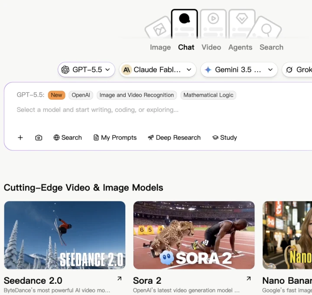Click the OpenAI tag
Image resolution: width=312 pixels, height=295 pixels.
click(81, 95)
